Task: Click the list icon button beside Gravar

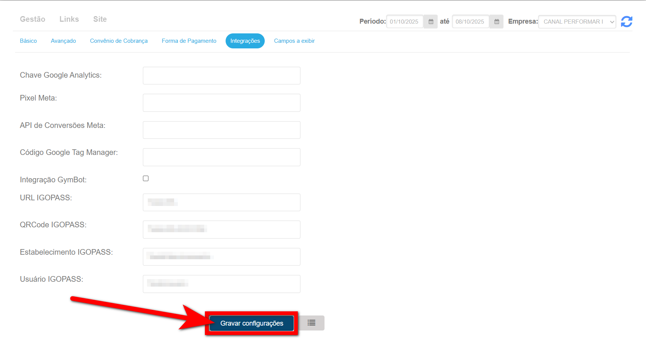Action: [311, 323]
